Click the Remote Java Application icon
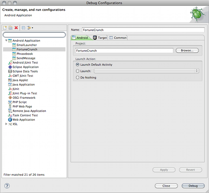209x193 pixels. 10,111
